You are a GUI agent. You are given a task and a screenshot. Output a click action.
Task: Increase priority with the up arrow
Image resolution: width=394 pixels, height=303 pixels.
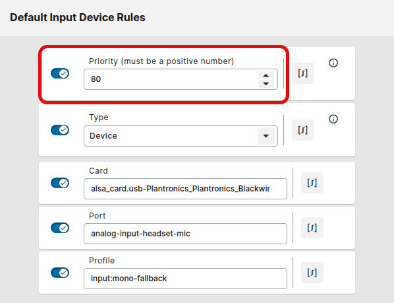point(266,75)
